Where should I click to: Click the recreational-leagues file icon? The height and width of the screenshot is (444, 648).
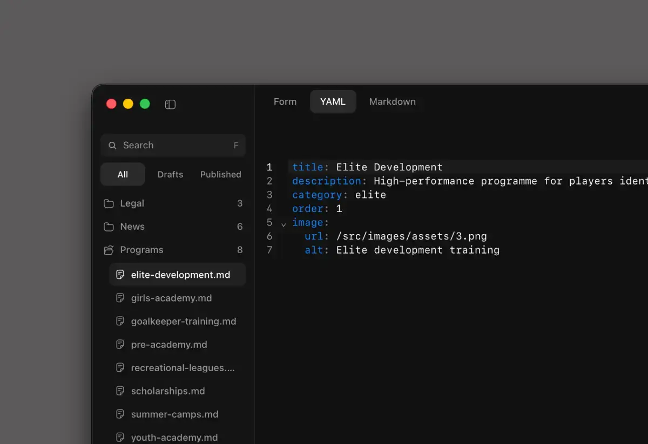tap(120, 367)
